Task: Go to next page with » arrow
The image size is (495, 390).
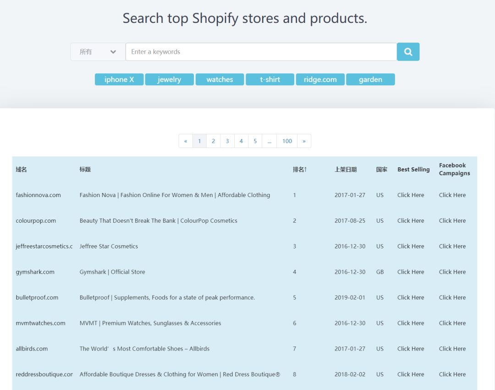Action: coord(304,141)
